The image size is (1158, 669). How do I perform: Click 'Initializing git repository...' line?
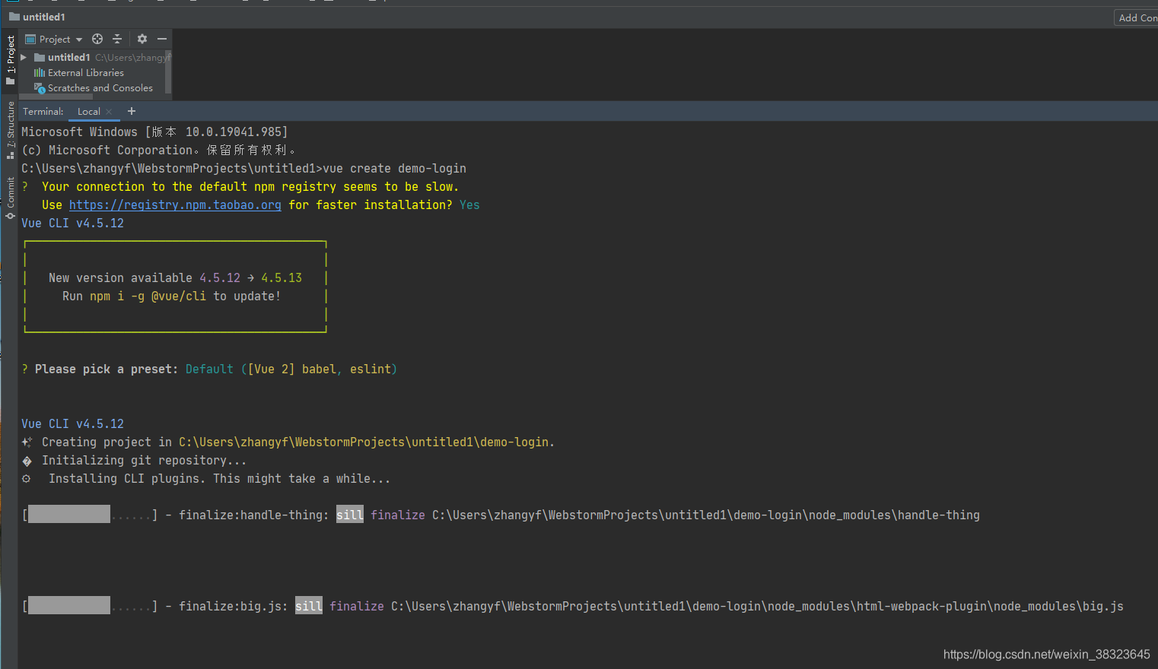click(144, 461)
